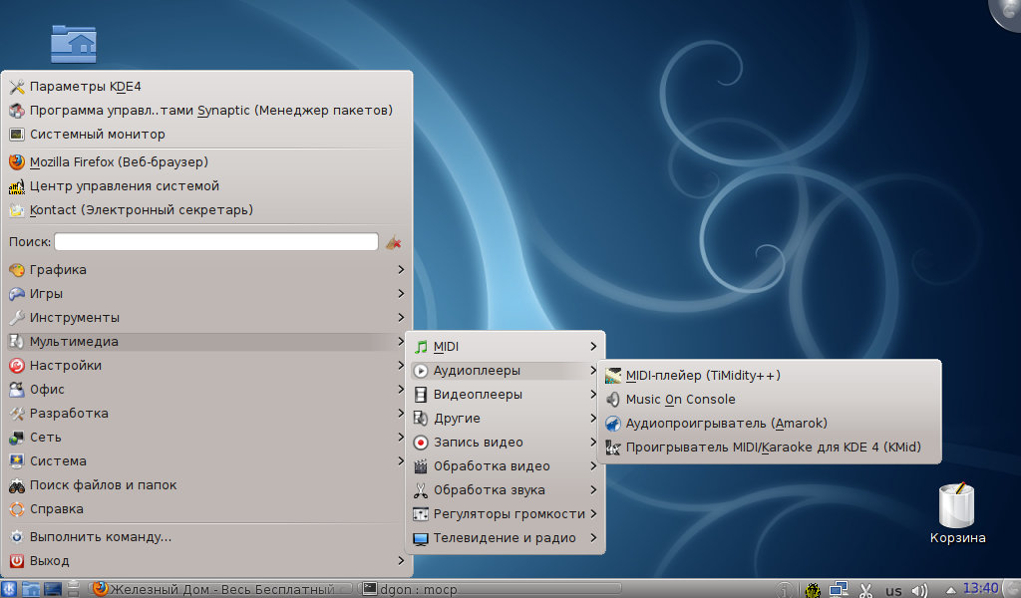Launch Amarok audio player

click(x=726, y=424)
